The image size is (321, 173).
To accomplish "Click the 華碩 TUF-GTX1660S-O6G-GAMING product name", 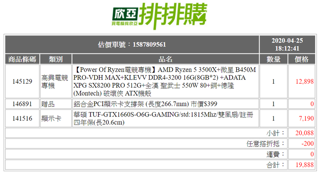I will pyautogui.click(x=163, y=118).
